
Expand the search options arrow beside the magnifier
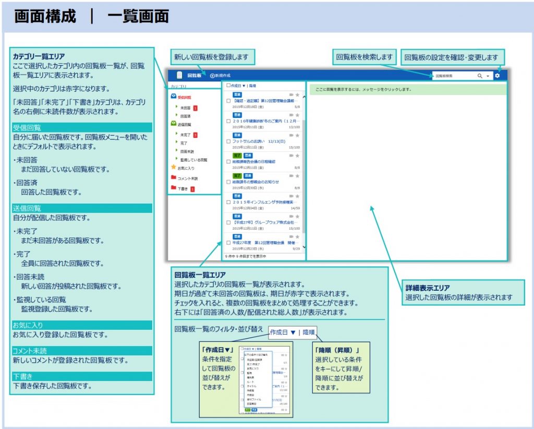click(x=488, y=76)
